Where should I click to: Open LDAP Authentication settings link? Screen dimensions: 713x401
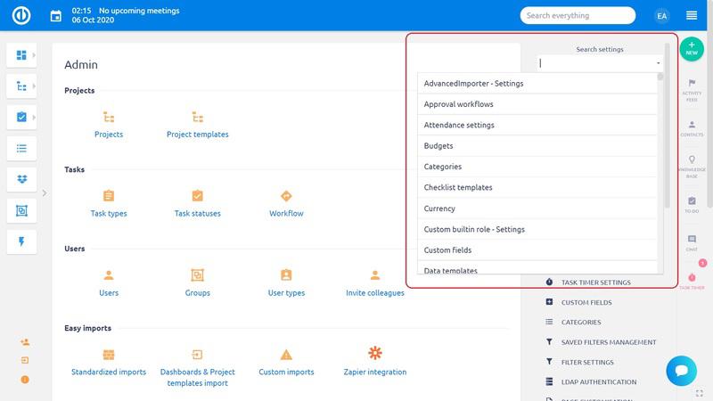coord(598,382)
